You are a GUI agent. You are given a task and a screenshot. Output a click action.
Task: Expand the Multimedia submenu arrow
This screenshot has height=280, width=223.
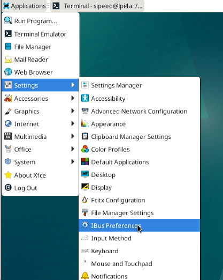click(73, 136)
